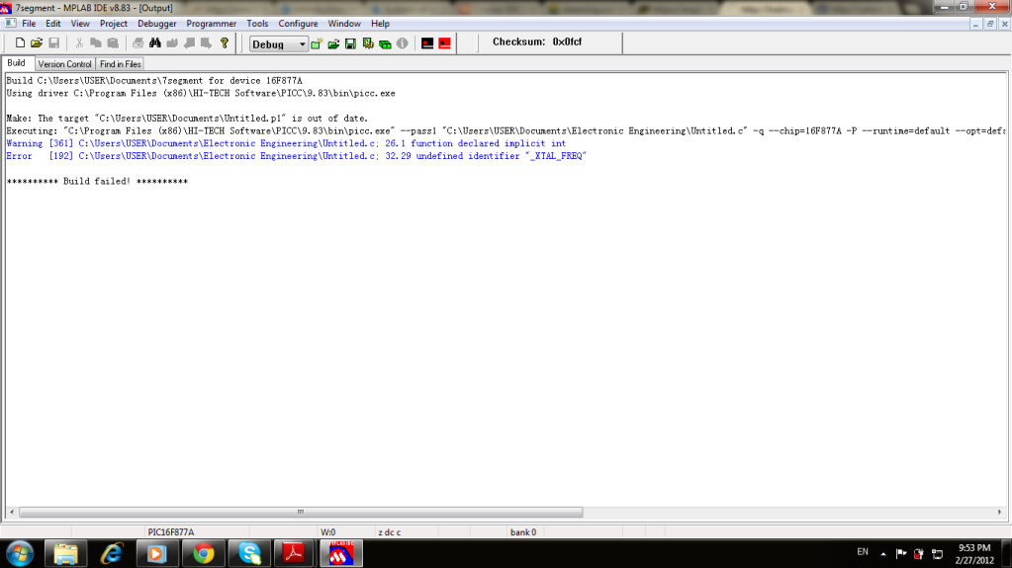
Task: Click the Save Workspace floppy icon
Action: [x=350, y=43]
